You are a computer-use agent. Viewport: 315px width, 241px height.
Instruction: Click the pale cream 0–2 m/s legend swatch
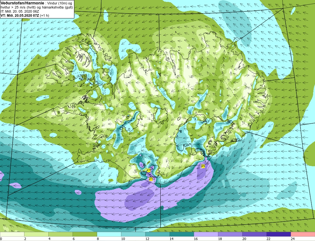(12, 234)
